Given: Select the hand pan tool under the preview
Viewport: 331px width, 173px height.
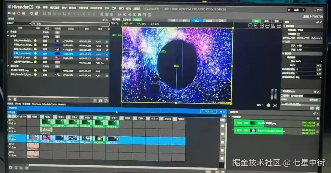Looking at the screenshot, I should click(268, 105).
